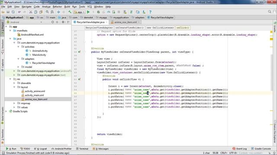This screenshot has height=155, width=277.
Task: Click the Save All toolbar icon
Action: 8,12
